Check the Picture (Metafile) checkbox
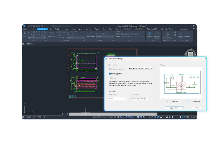Image resolution: width=219 pixels, height=144 pixels. 110,74
